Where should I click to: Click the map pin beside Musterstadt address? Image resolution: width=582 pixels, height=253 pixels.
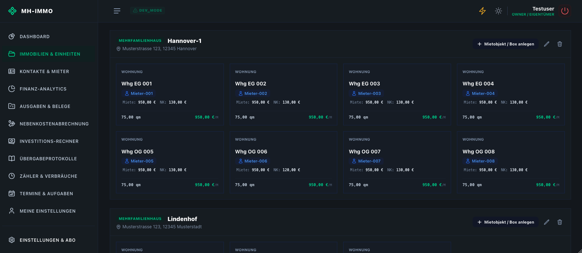(119, 227)
